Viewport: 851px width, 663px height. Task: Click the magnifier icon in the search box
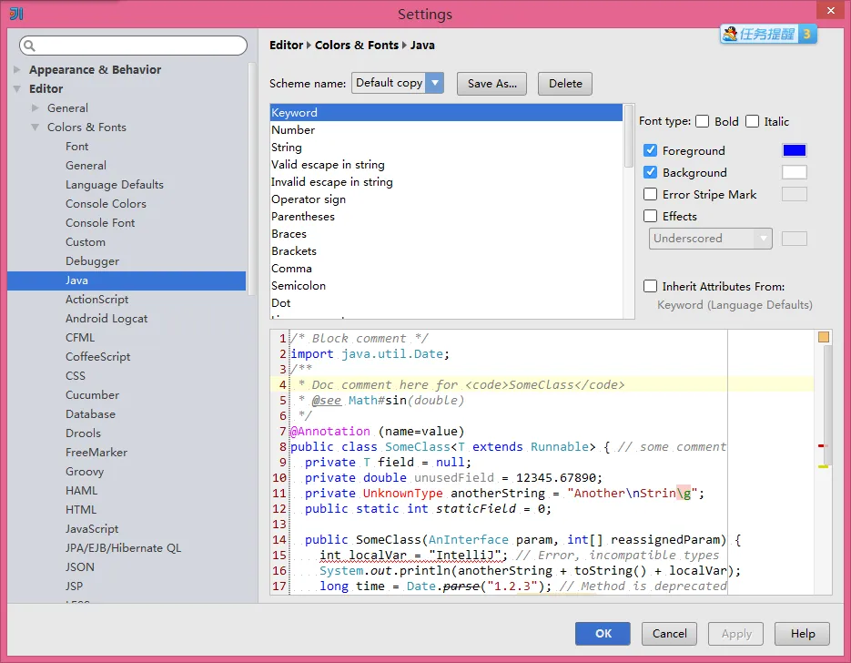click(29, 46)
